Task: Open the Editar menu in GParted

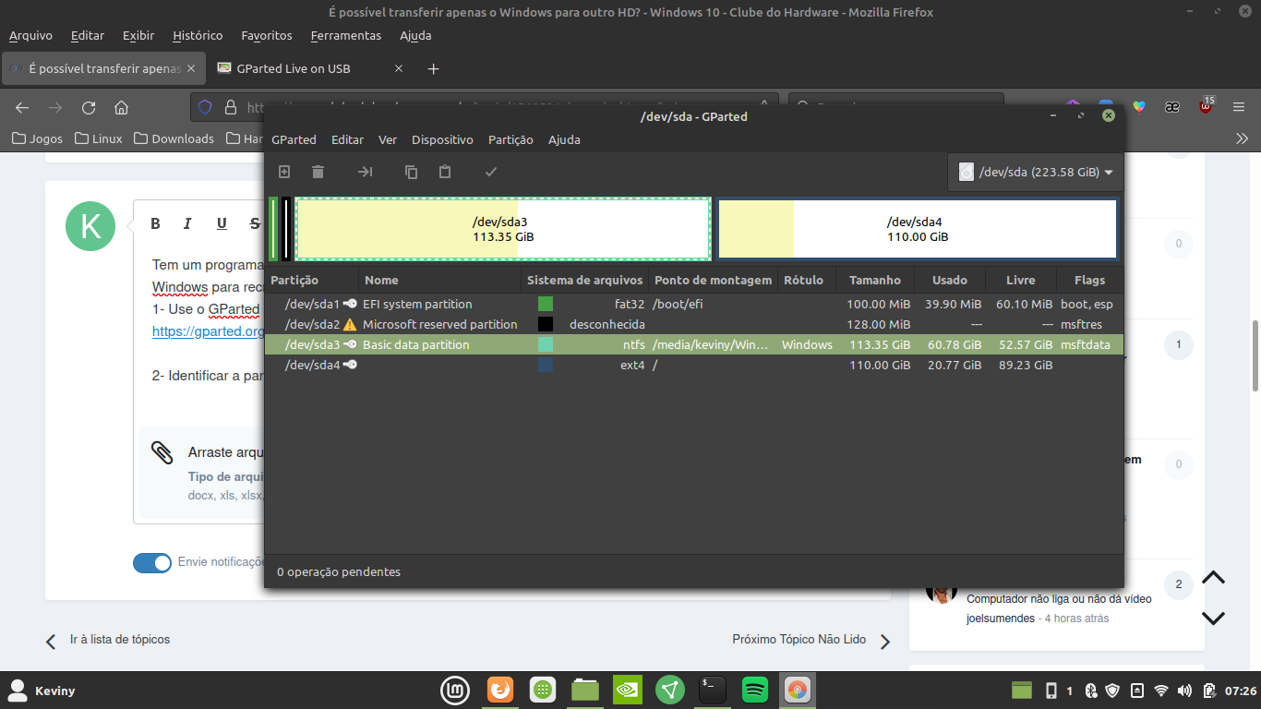Action: (347, 139)
